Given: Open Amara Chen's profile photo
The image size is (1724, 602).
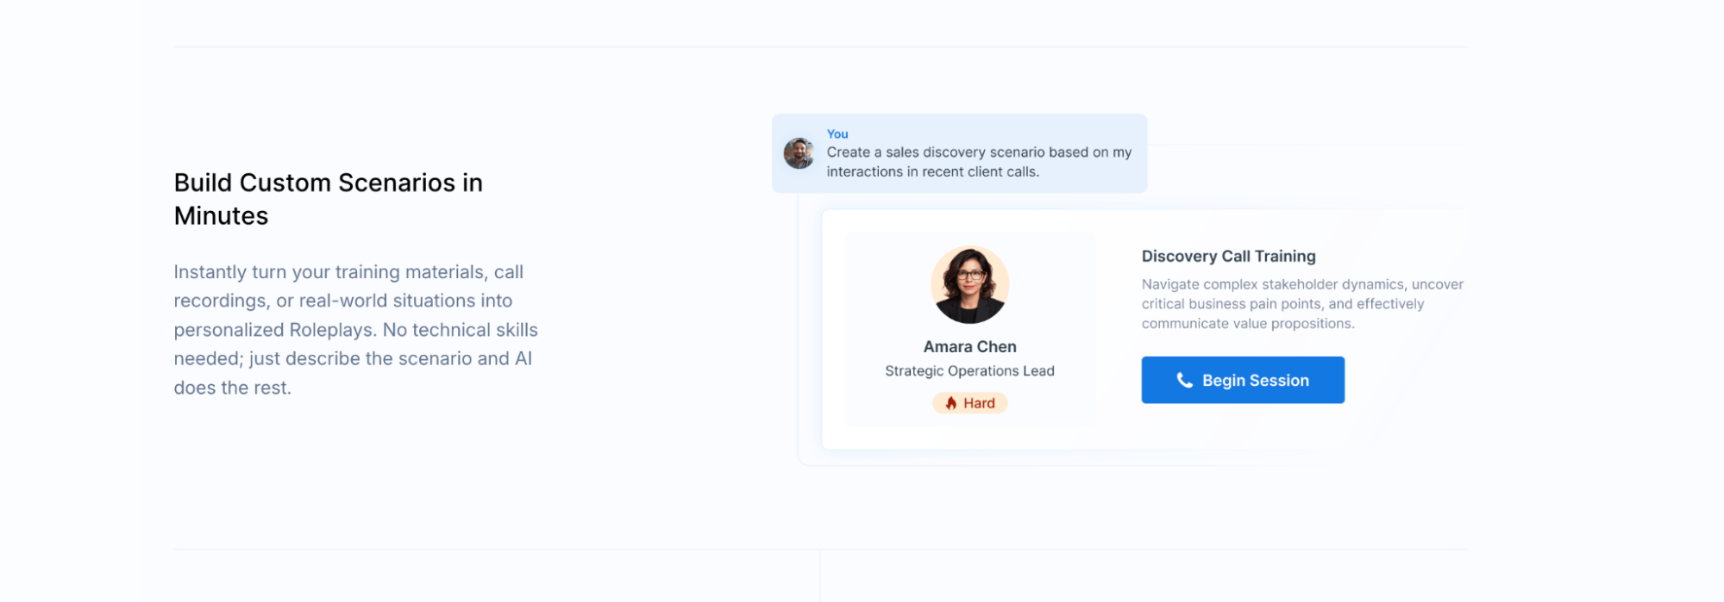Looking at the screenshot, I should (x=970, y=285).
